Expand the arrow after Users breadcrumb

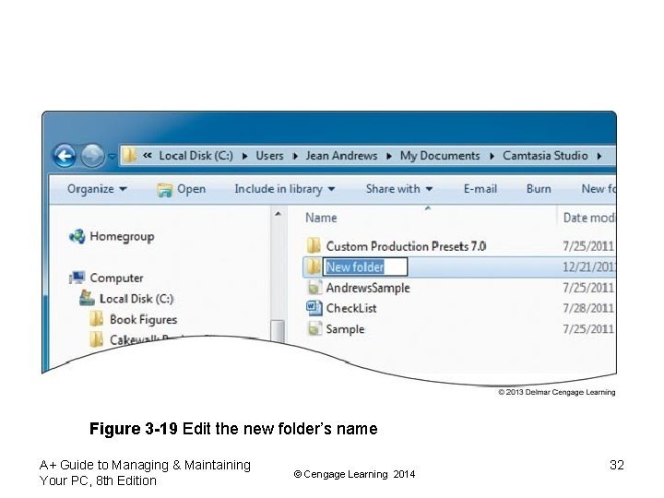point(295,156)
